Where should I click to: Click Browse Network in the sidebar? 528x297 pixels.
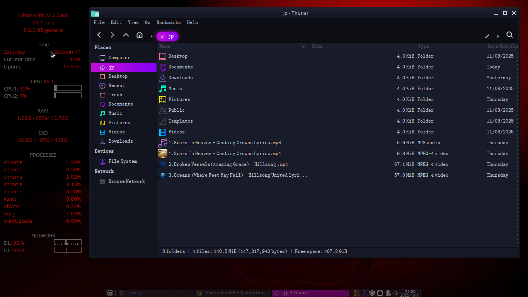[x=126, y=181]
